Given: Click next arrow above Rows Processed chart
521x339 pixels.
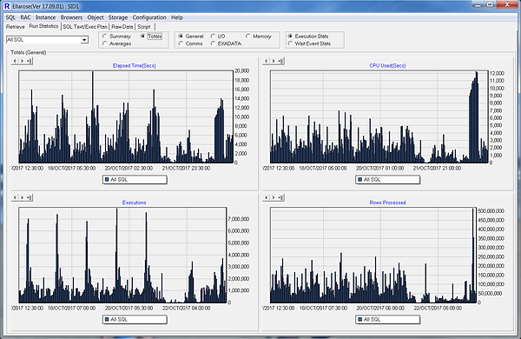Looking at the screenshot, I should click(x=274, y=197).
